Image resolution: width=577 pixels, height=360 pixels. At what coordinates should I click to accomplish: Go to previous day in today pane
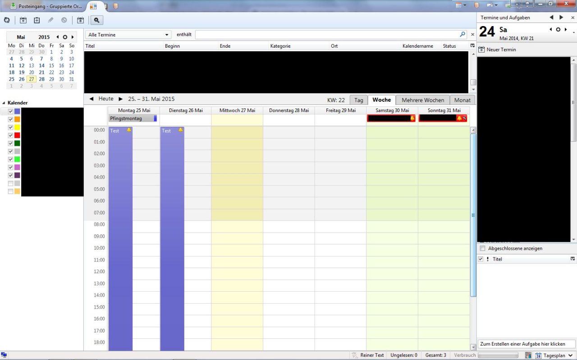(x=551, y=30)
